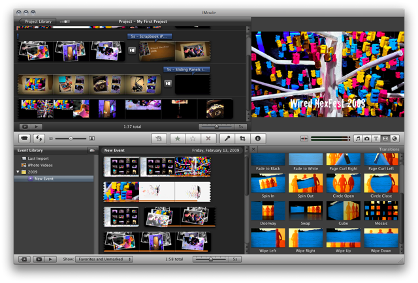Click the transition icon after the scrapbook clip
Screen dimensions: 418x283
click(132, 50)
